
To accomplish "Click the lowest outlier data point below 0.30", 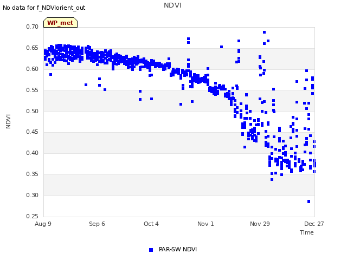I will point(309,201).
